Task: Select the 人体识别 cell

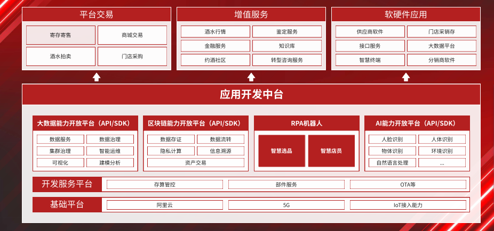Action: (x=442, y=139)
